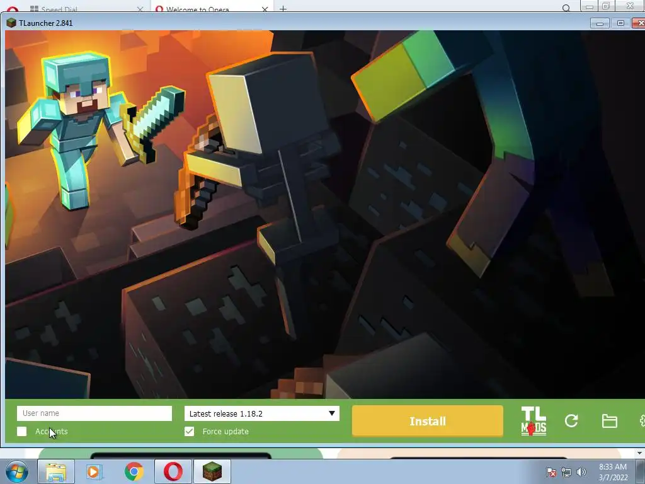Click the Minecraft block icon in the taskbar

pos(212,471)
